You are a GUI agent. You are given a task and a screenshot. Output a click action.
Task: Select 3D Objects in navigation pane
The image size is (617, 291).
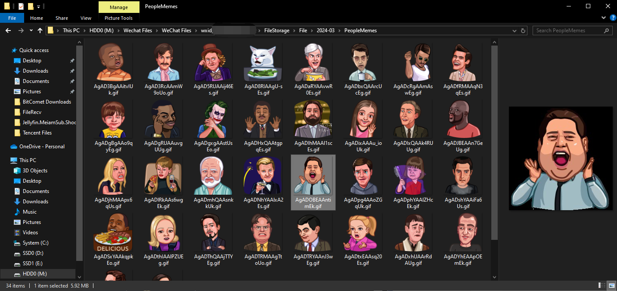pos(35,171)
